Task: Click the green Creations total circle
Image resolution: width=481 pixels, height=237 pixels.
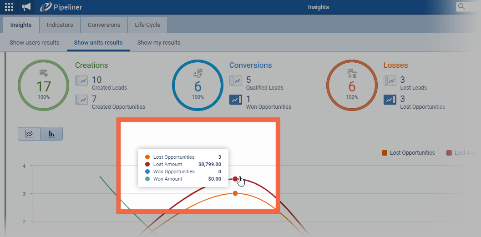Action: click(44, 85)
